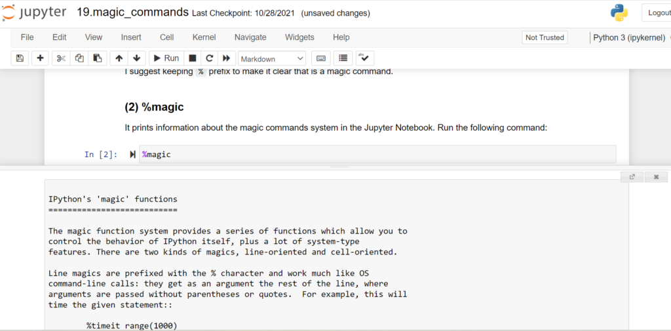Click the Not Trusted button

coord(545,37)
